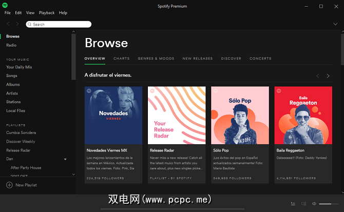Mute using the volume speaker icon
The width and height of the screenshot is (344, 212).
tap(314, 204)
